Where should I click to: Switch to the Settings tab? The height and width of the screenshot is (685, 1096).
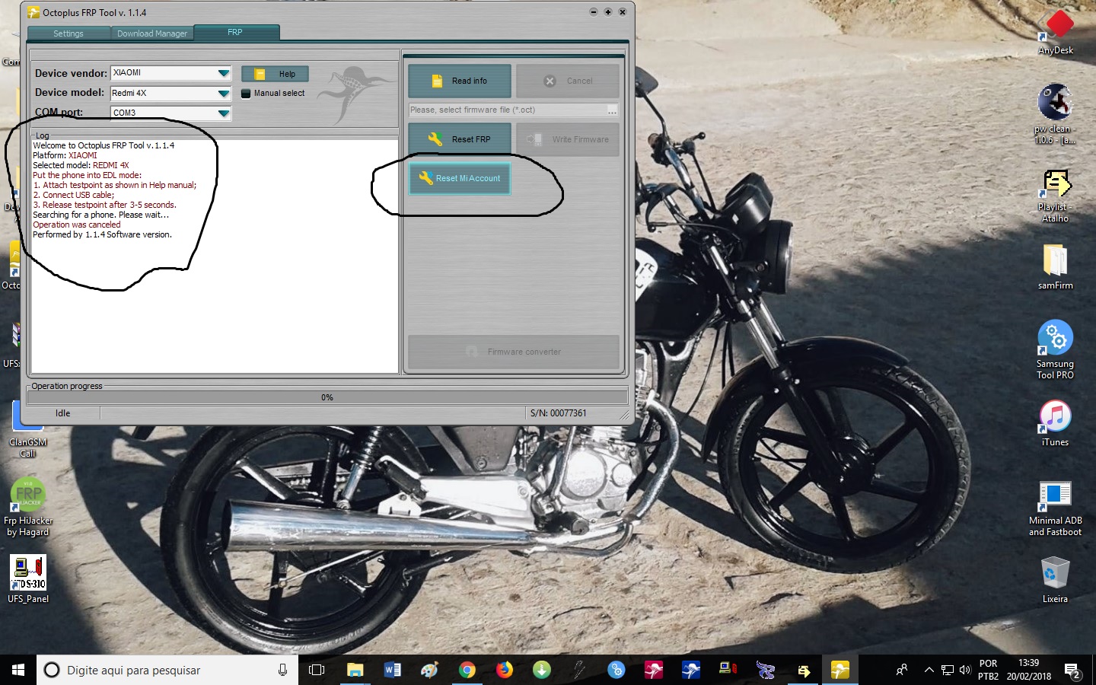pyautogui.click(x=68, y=33)
